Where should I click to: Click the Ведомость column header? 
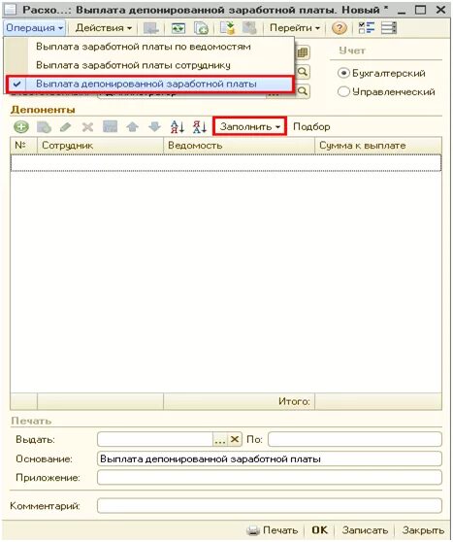[239, 146]
